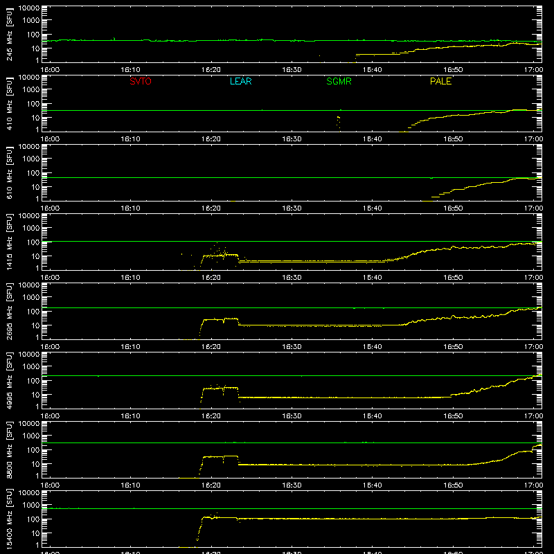Select the 4995 MHz [SFU] axis title
Image resolution: width=554 pixels, height=554 pixels.
click(x=9, y=381)
